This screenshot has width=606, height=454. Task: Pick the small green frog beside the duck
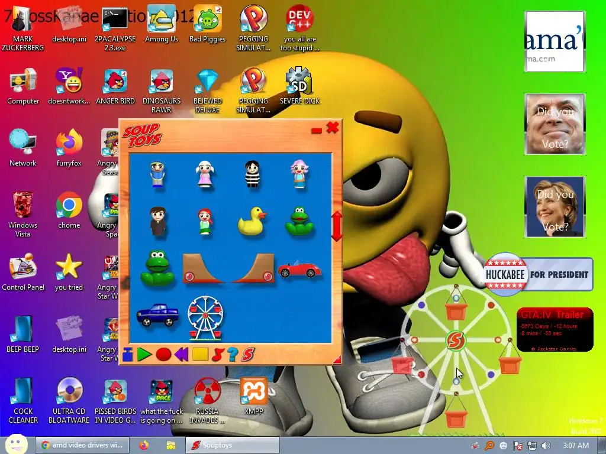point(299,221)
